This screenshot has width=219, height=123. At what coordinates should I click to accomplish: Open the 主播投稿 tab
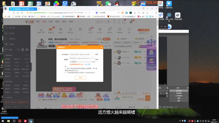(123, 39)
